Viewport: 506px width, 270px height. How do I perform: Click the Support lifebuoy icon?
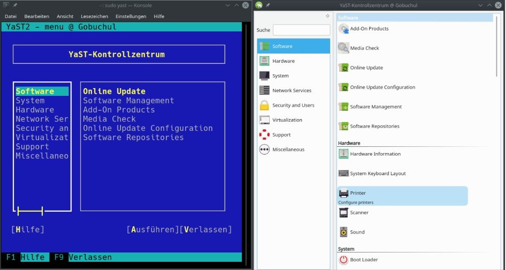[x=264, y=134]
